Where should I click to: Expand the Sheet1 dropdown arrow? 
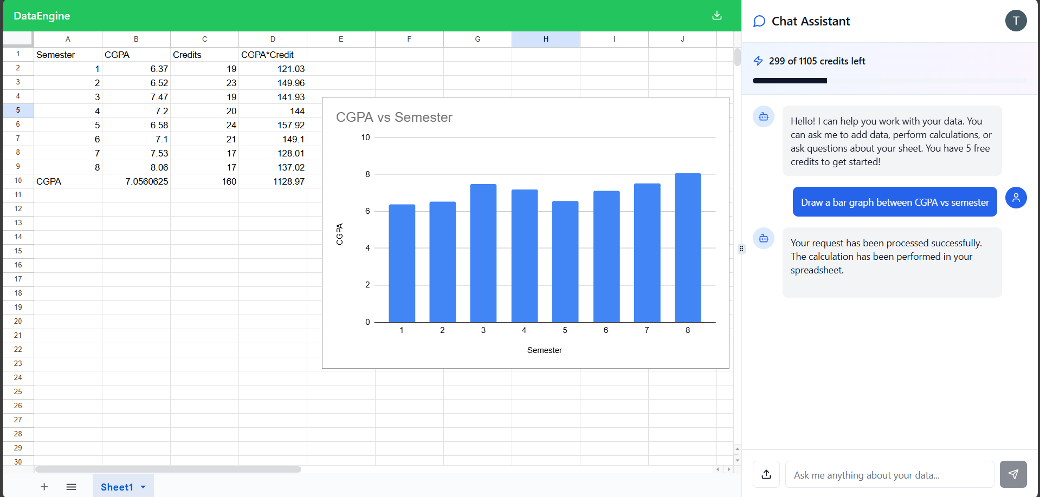[144, 487]
